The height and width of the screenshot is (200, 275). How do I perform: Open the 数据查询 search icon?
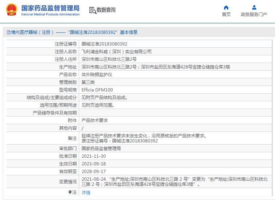[93, 10]
